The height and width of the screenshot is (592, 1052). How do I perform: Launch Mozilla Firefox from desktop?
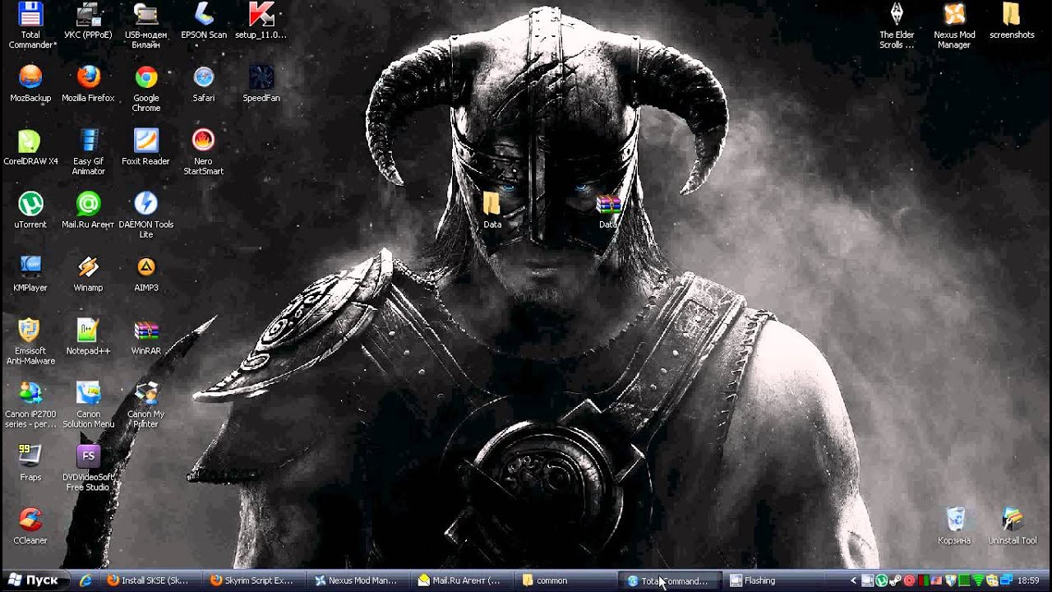[x=88, y=84]
